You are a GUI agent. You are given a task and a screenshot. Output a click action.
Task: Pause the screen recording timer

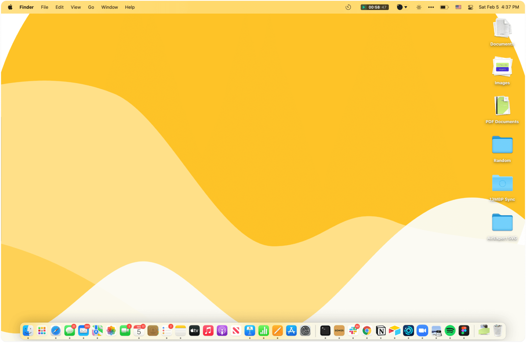pyautogui.click(x=364, y=7)
